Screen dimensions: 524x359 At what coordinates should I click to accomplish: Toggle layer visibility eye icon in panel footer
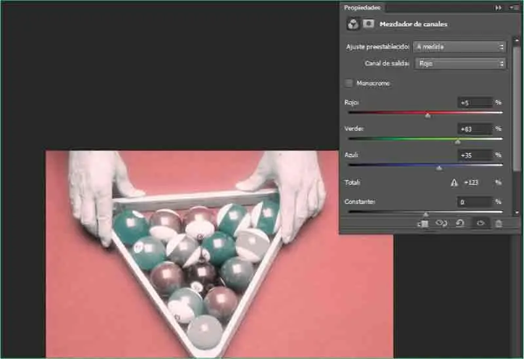(480, 224)
